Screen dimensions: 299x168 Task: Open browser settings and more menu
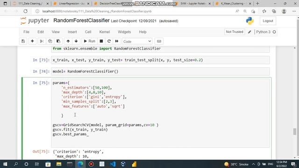point(294,11)
